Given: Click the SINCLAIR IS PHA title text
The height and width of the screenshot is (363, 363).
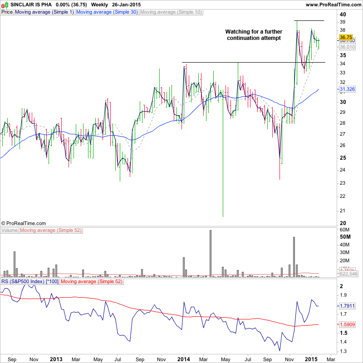Looking at the screenshot, I should point(31,5).
